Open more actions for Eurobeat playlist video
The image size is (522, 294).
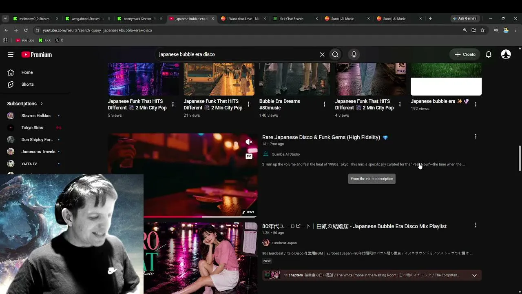click(x=476, y=225)
